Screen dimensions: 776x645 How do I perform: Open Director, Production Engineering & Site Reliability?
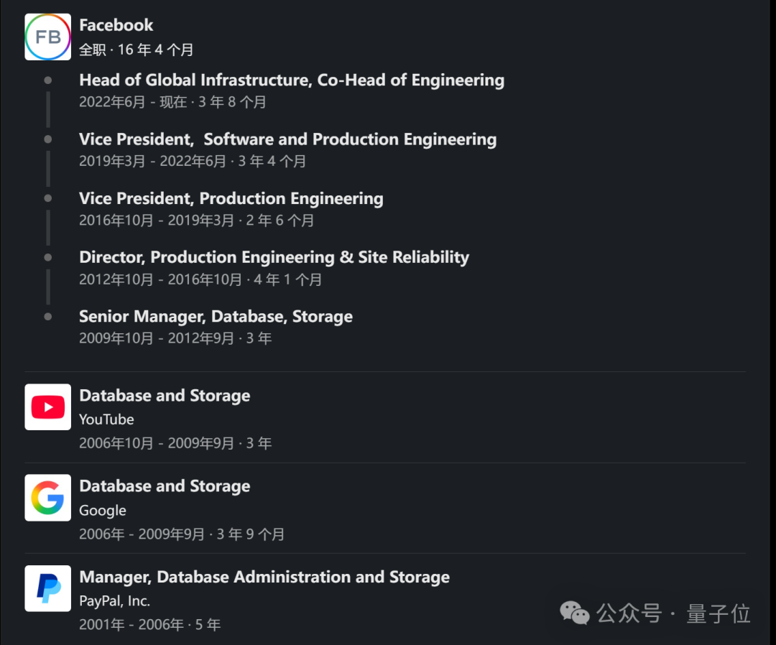274,257
